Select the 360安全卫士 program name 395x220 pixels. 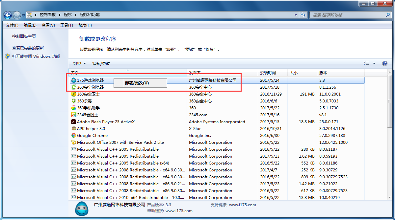[88, 94]
